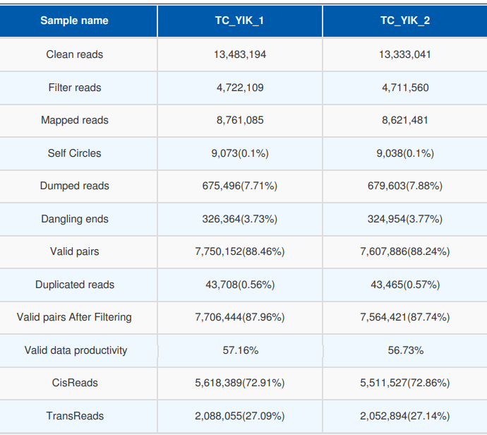The image size is (487, 435).
Task: Select the 57.16% valid data productivity value
Action: click(x=239, y=350)
